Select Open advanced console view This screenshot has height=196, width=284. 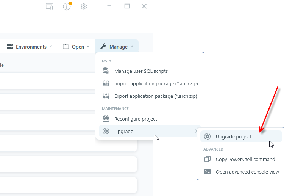point(241,172)
